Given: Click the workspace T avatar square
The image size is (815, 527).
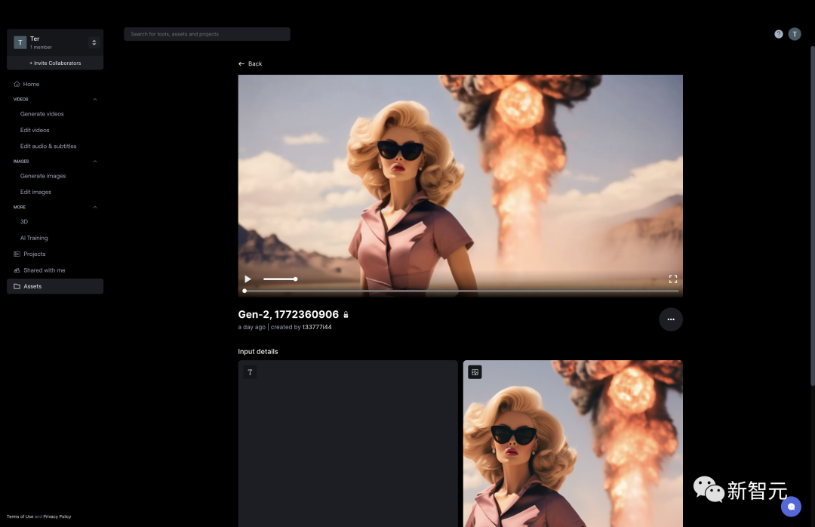Looking at the screenshot, I should point(20,43).
